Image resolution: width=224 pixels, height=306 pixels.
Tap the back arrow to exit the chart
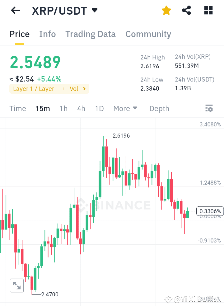pos(15,10)
